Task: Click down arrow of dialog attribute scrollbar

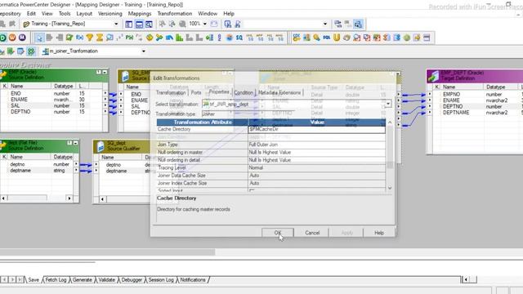Action: (390, 189)
